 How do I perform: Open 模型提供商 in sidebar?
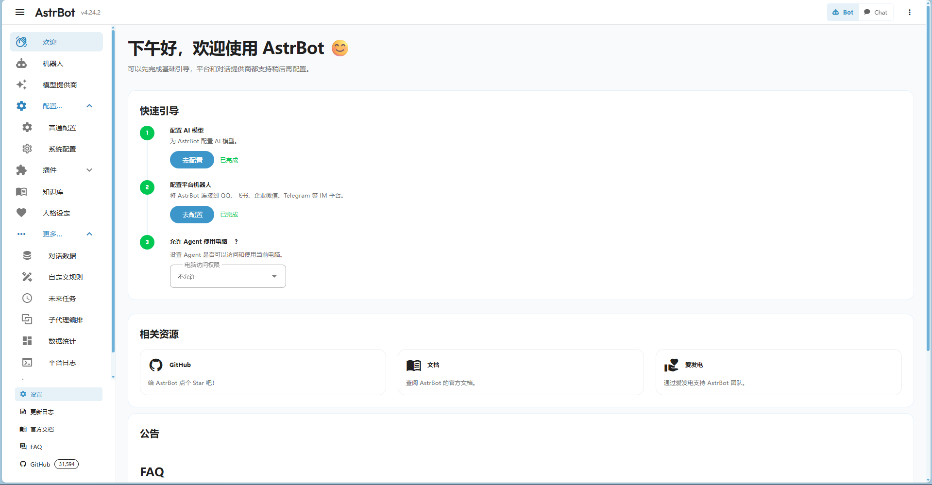tap(56, 85)
